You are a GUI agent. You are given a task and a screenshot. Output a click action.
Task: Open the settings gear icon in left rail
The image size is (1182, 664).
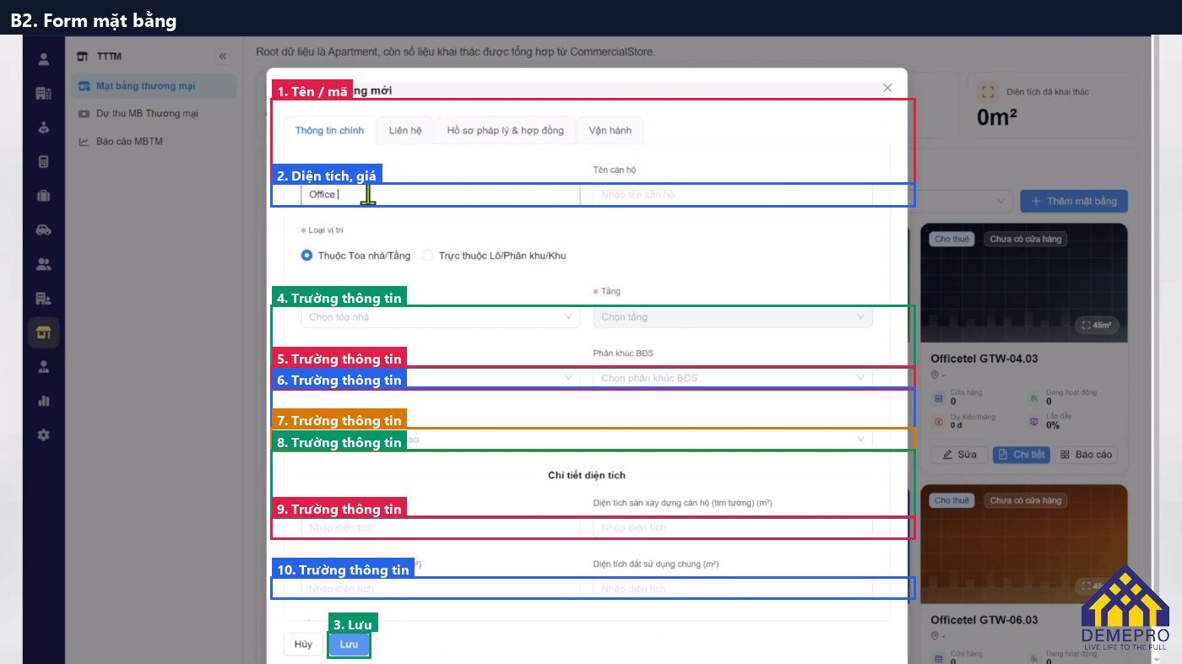44,435
